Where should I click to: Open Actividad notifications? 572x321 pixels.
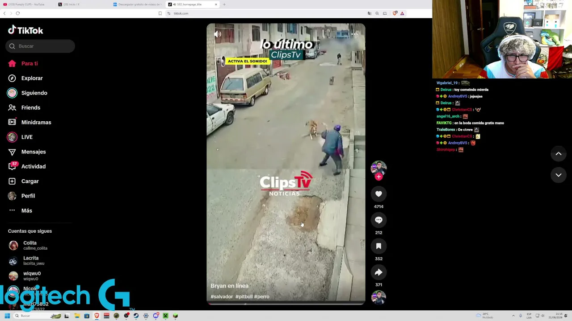pos(27,166)
